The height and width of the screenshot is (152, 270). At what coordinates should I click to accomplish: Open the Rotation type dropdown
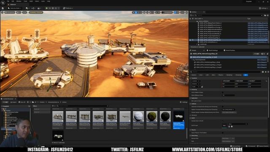point(196,84)
